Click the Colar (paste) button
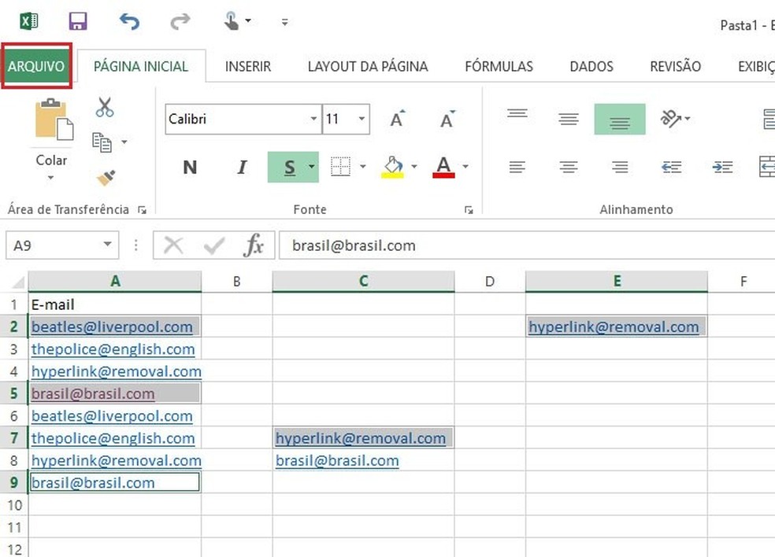The image size is (775, 557). (51, 142)
